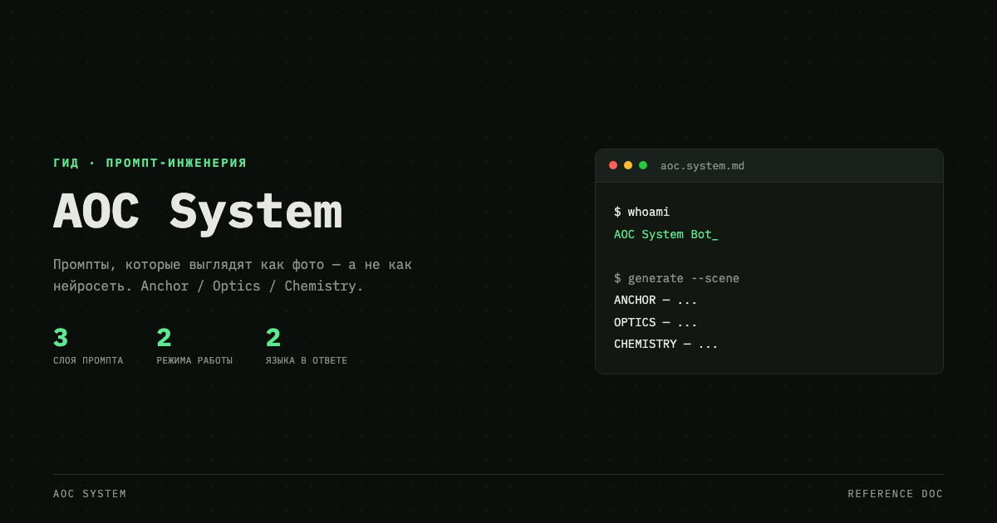
Task: Click the "СЛОЯ ПРОМПТА" stat label
Action: [88, 361]
